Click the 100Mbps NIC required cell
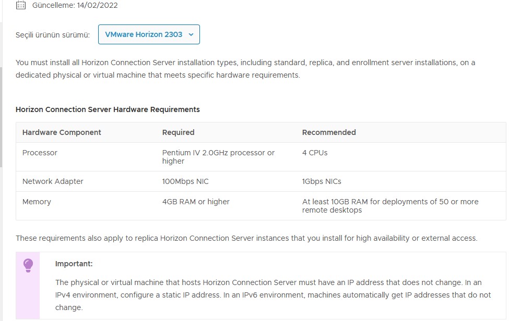This screenshot has height=321, width=509. [x=185, y=181]
